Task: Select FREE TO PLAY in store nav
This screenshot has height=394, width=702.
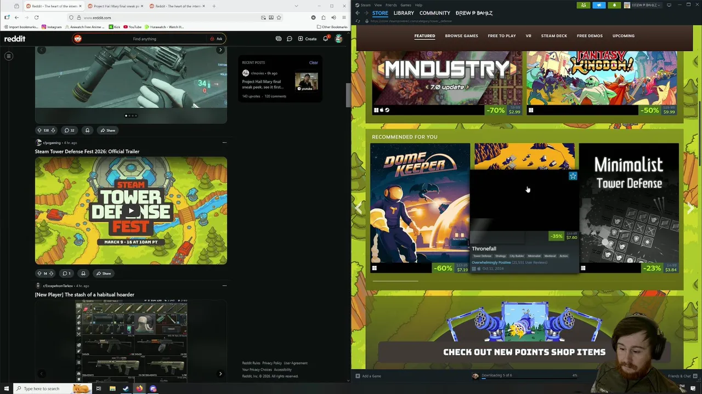Action: [x=502, y=36]
